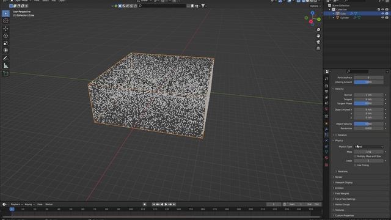Screen dimensions: 391x220
Task: Exclude Collection from view layer checkbox
Action: tap(379, 10)
